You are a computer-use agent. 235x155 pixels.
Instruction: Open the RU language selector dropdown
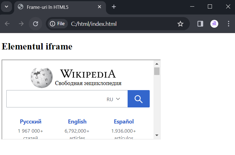[113, 99]
